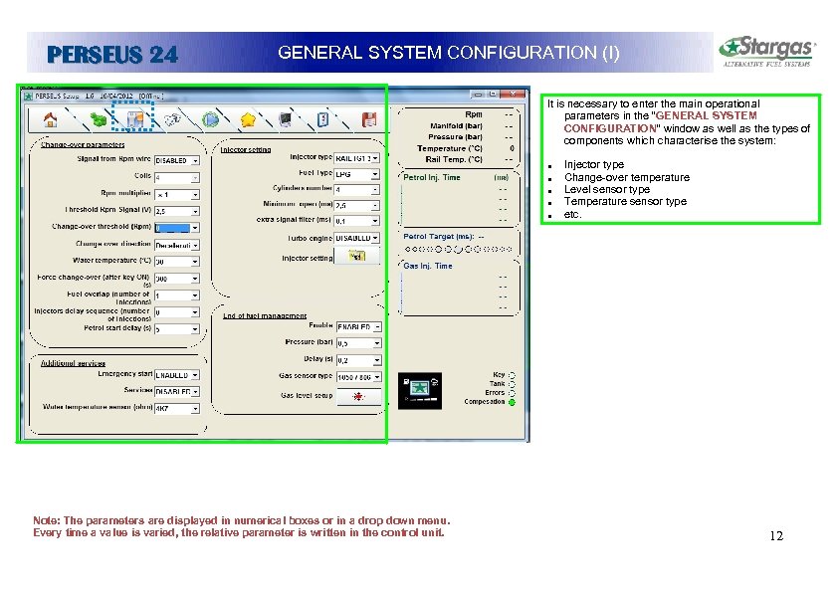
Task: Click the Key status indicator
Action: pos(512,376)
